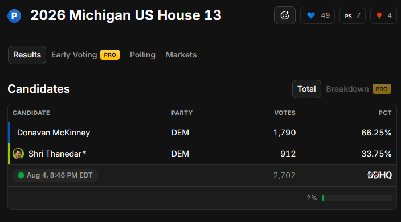Open the Polling tab
The image size is (401, 222).
click(x=142, y=55)
